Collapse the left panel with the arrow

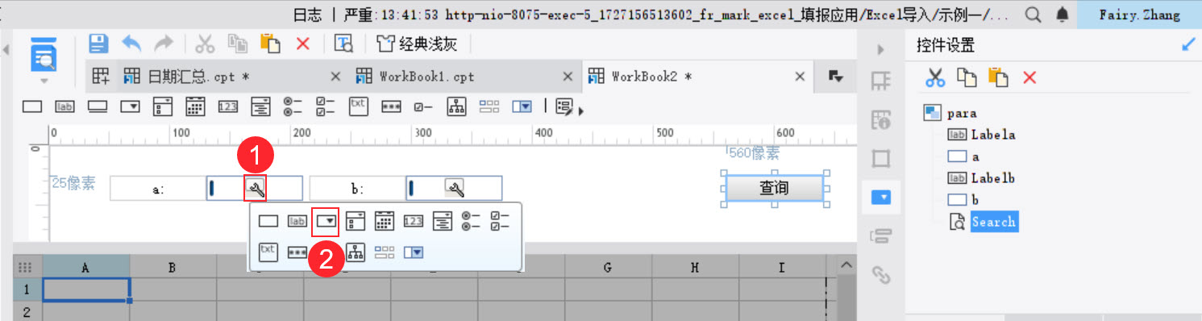6,50
